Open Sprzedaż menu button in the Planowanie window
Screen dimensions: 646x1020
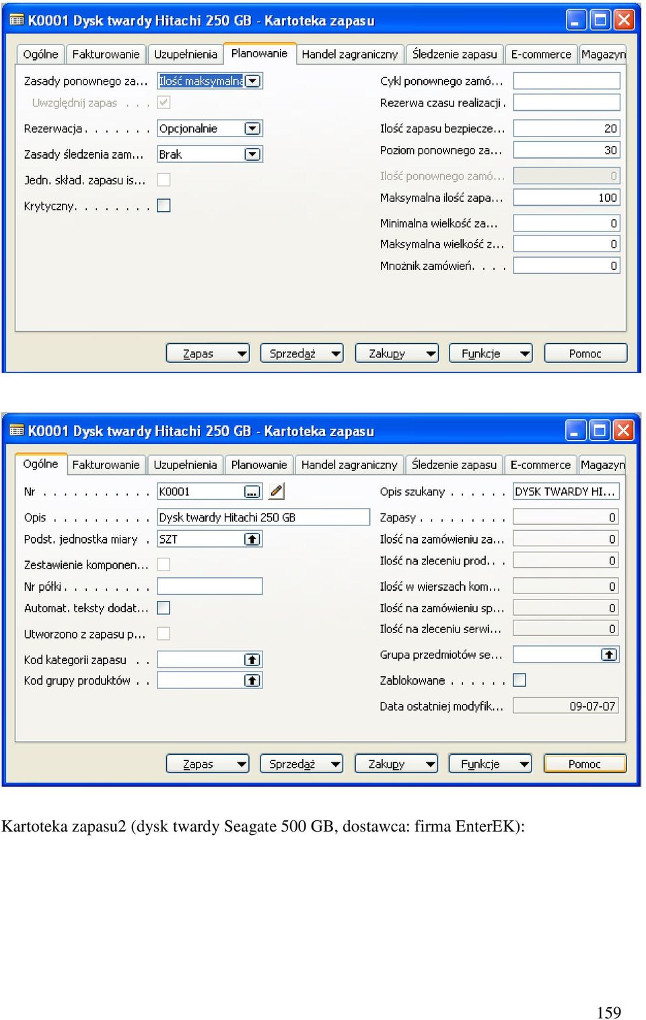point(302,353)
